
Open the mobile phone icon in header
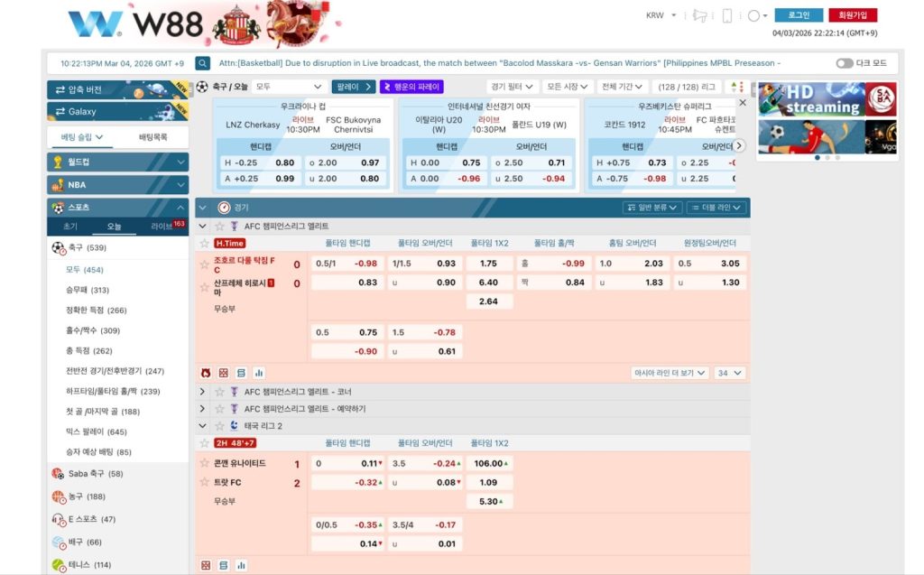point(727,16)
